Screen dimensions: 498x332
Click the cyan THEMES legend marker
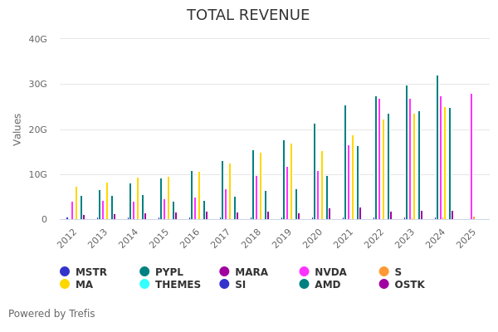pos(144,285)
